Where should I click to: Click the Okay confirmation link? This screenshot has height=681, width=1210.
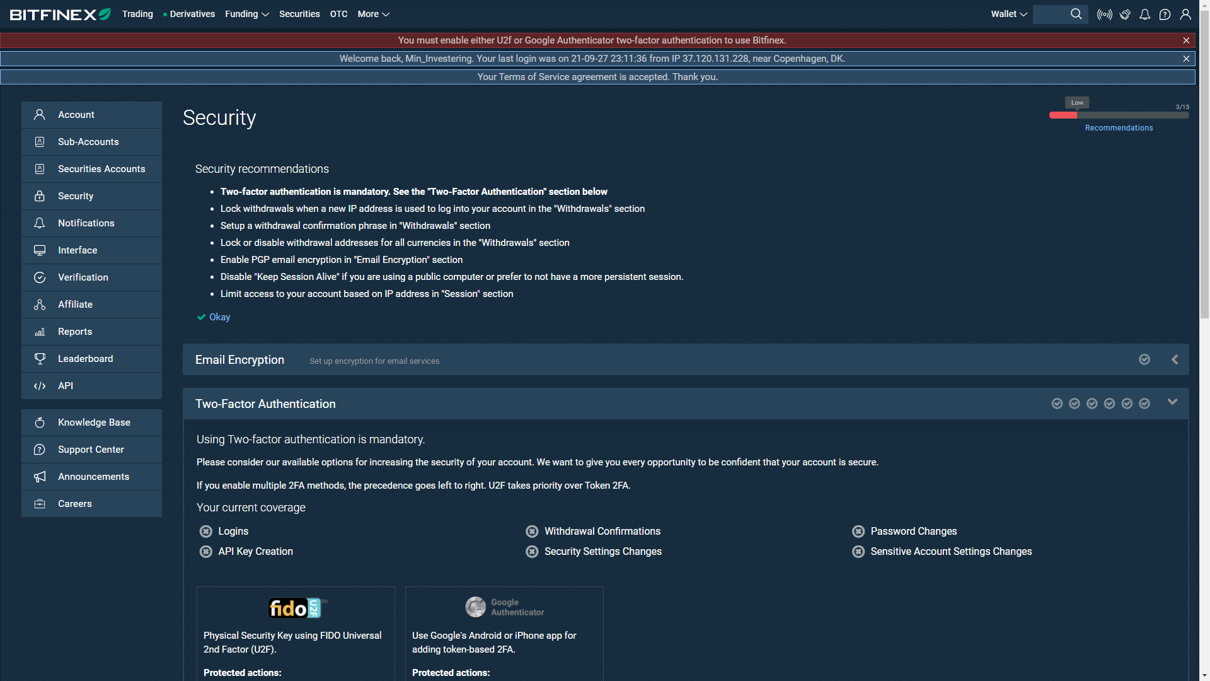pos(214,317)
